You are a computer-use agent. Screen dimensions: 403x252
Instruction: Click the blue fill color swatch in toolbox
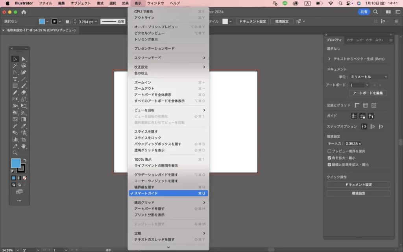[x=16, y=163]
